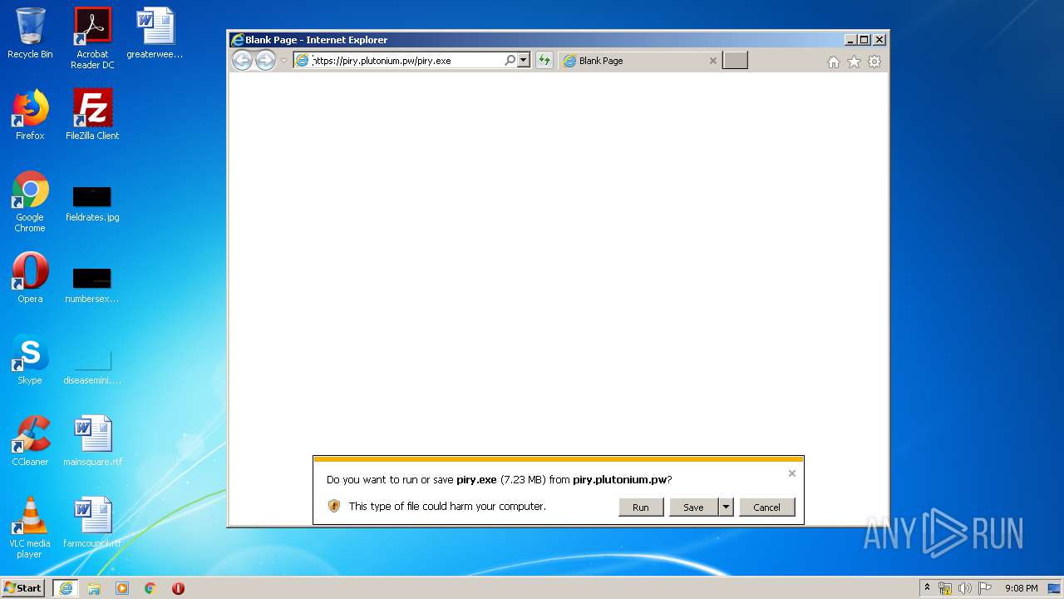The height and width of the screenshot is (599, 1064).
Task: Open the Opera desktop shortcut
Action: tap(30, 278)
